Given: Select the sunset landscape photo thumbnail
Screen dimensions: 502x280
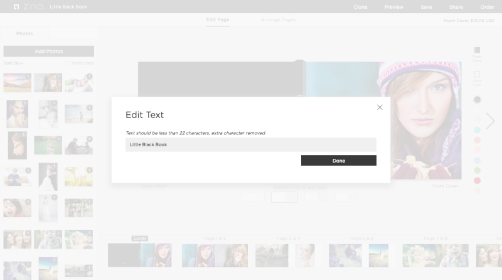Looking at the screenshot, I should tap(18, 83).
